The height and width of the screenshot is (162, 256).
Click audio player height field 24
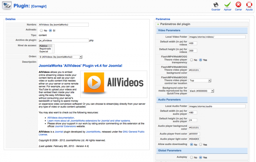193,120
